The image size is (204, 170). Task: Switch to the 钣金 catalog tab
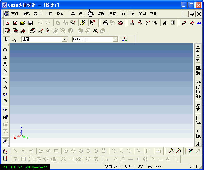point(198,107)
